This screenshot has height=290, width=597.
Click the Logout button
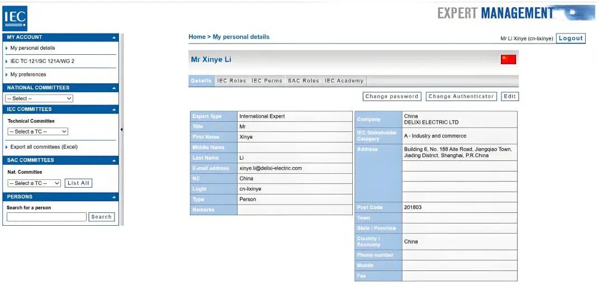click(x=571, y=38)
